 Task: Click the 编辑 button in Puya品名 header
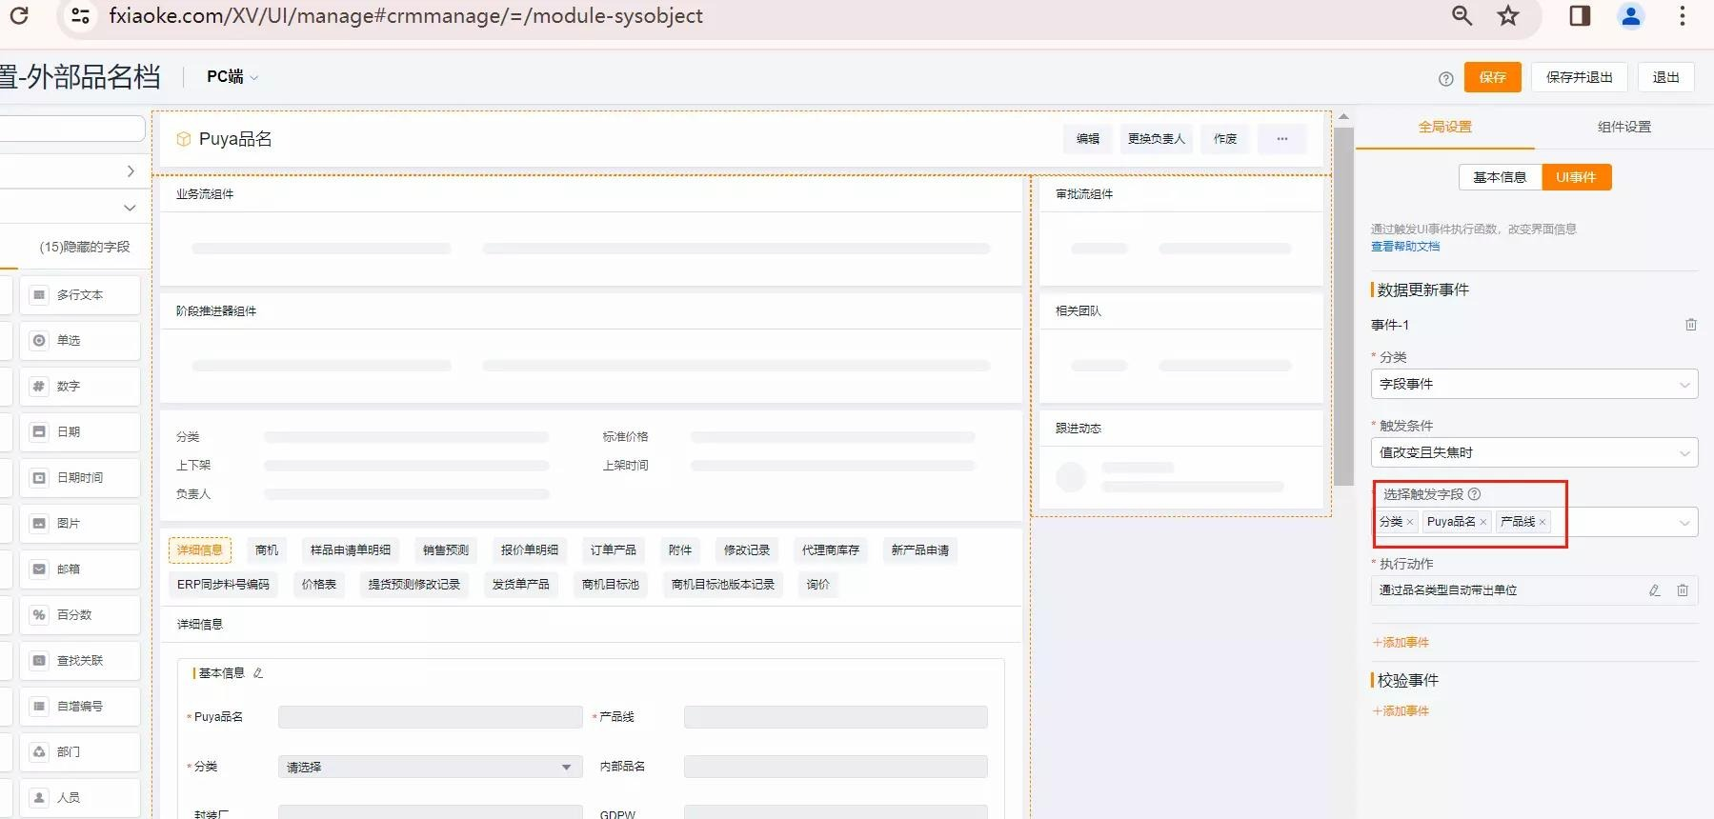pyautogui.click(x=1088, y=139)
